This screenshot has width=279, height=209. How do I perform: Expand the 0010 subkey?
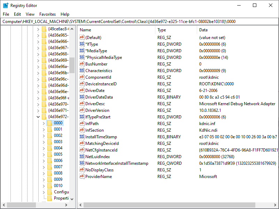44,186
